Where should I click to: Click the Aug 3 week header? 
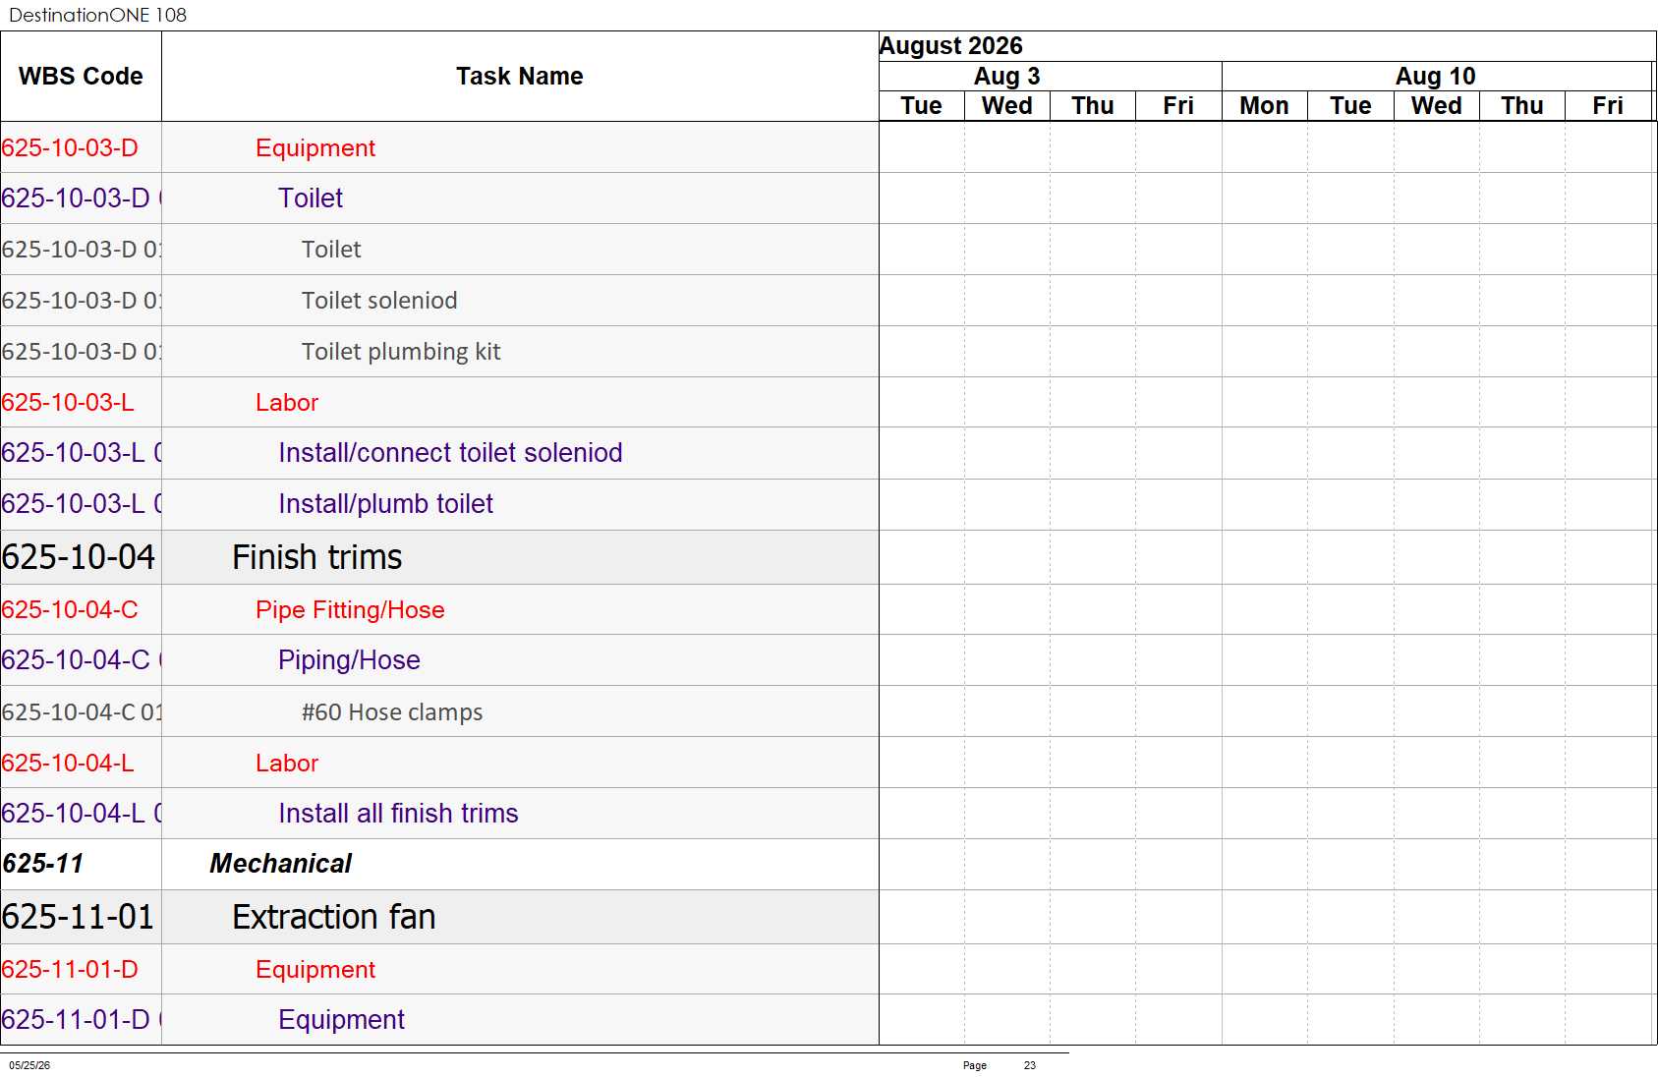click(1006, 76)
